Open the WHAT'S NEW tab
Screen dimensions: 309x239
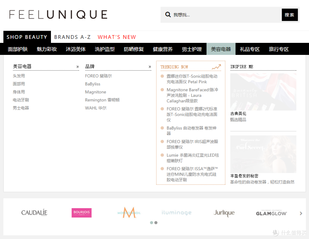coord(117,37)
